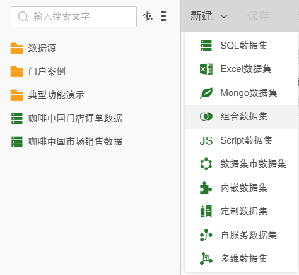Viewport: 299px width, 275px height.
Task: Open the 典型功能演示 folder
Action: pos(47,95)
